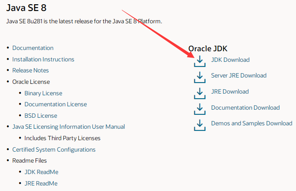Open Java SE Licensing Information User Manual
The height and width of the screenshot is (191, 296).
(x=69, y=127)
